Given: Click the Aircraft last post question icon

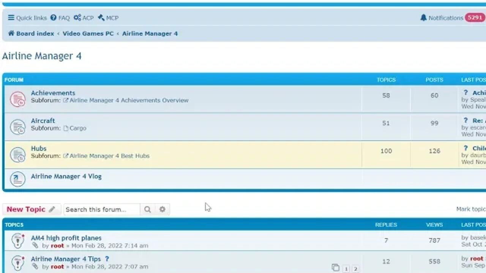Looking at the screenshot, I should 465,121.
